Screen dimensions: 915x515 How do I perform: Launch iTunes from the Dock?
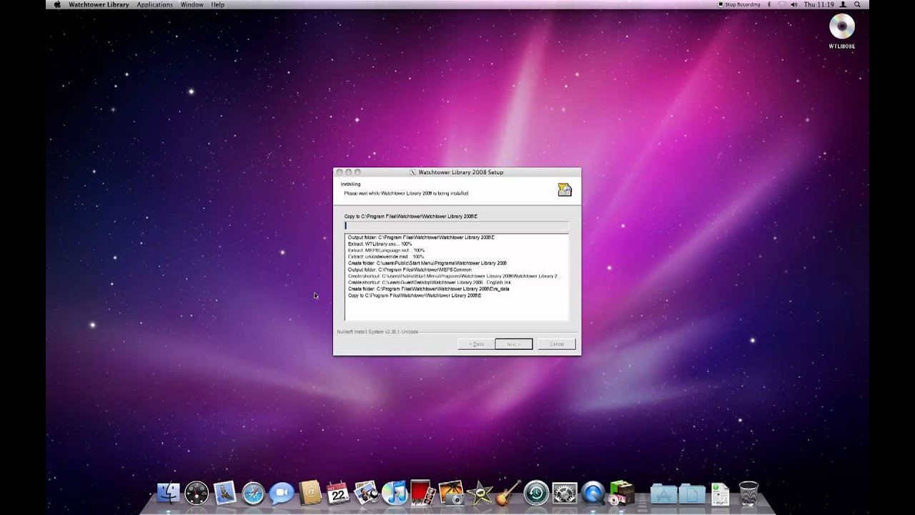pyautogui.click(x=394, y=493)
